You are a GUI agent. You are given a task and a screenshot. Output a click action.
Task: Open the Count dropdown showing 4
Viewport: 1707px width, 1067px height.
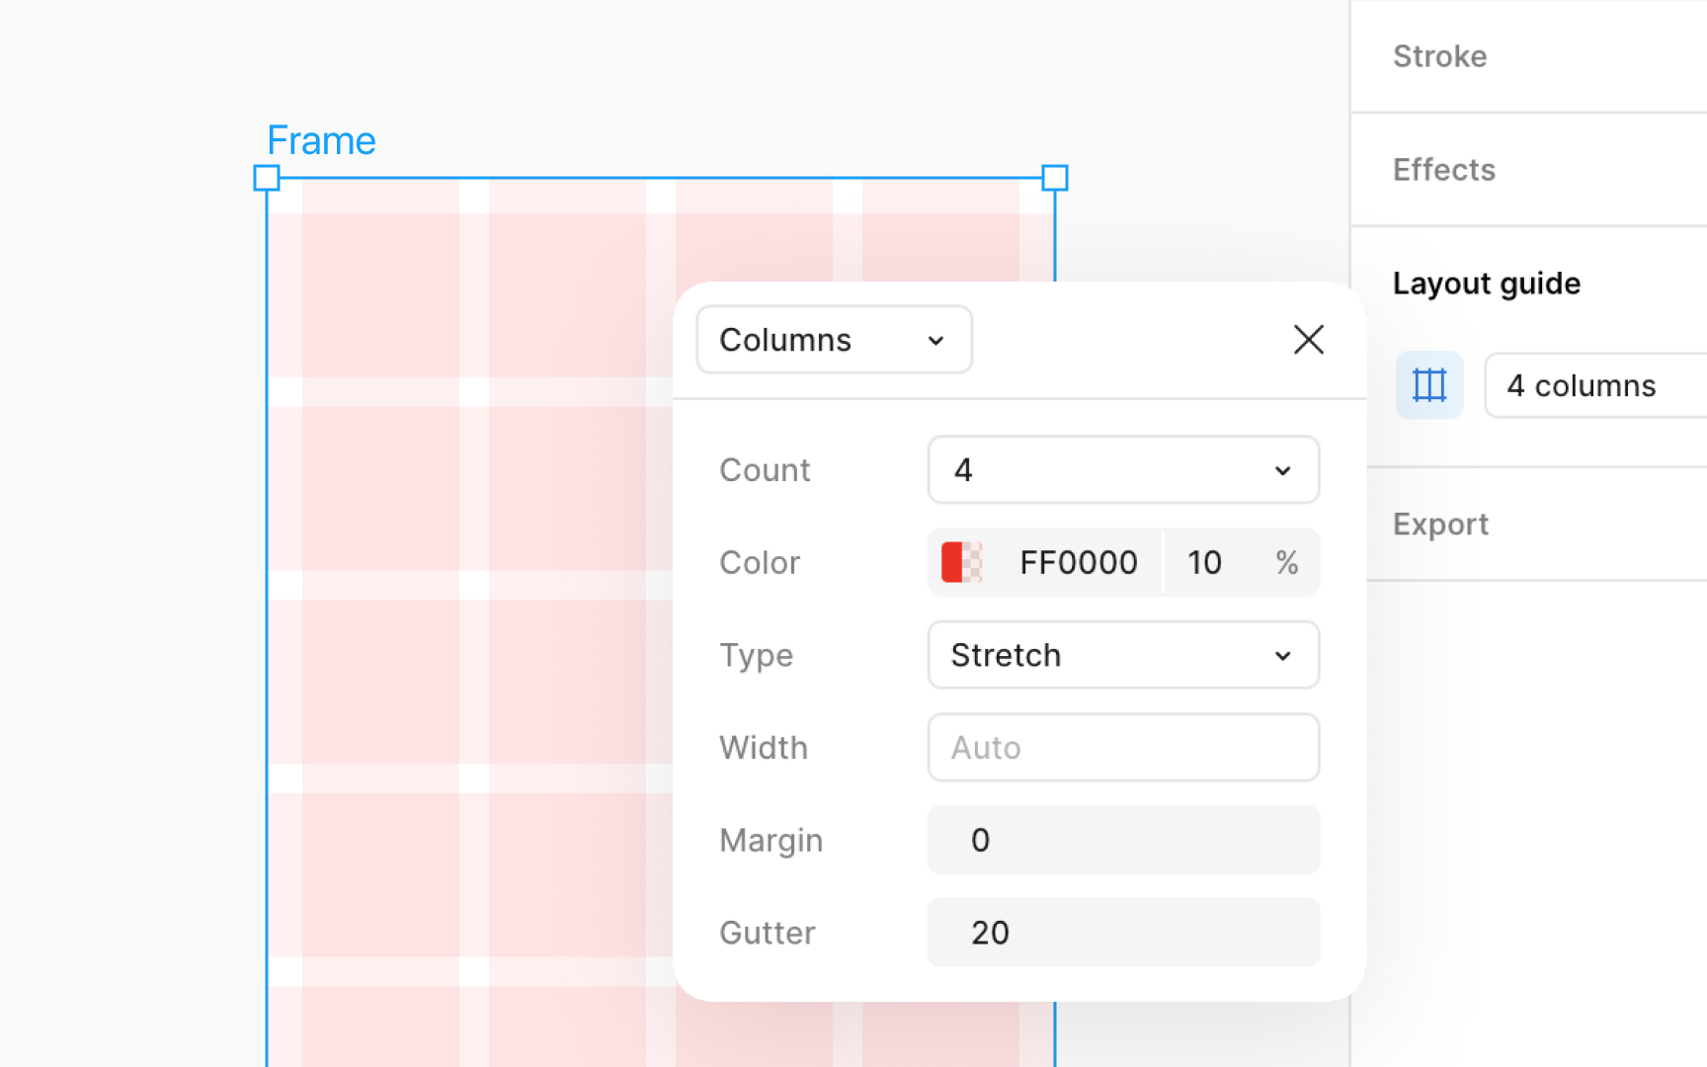point(1123,470)
